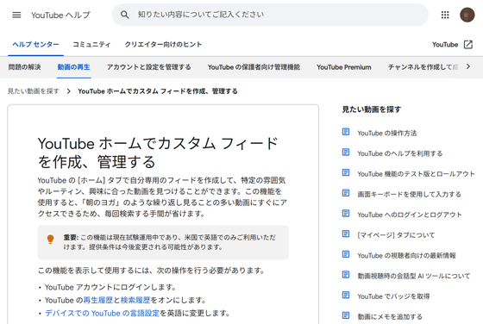The image size is (483, 324).
Task: Open the [マイページ] タブについて article link
Action: 396,235
